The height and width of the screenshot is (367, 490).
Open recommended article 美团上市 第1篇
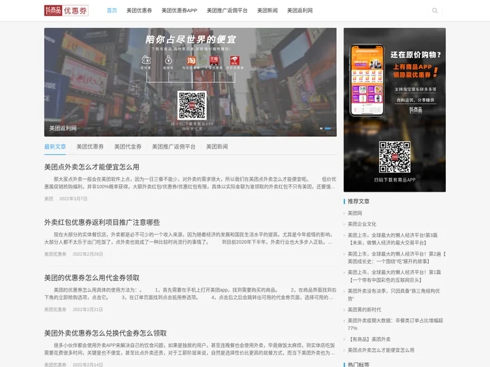[394, 276]
